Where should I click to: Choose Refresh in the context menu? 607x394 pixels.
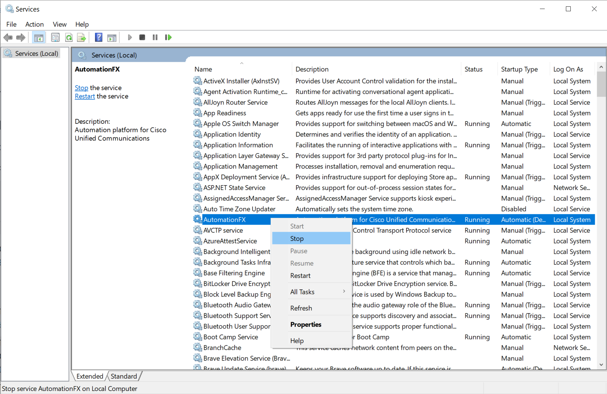[x=311, y=308]
